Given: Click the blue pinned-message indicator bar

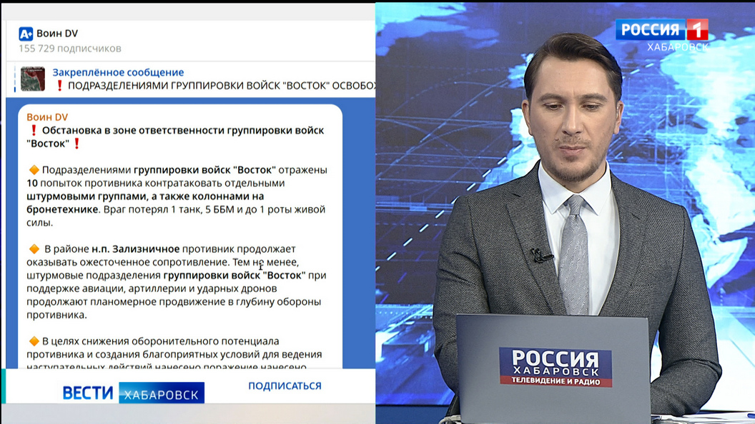Looking at the screenshot, I should 14,78.
